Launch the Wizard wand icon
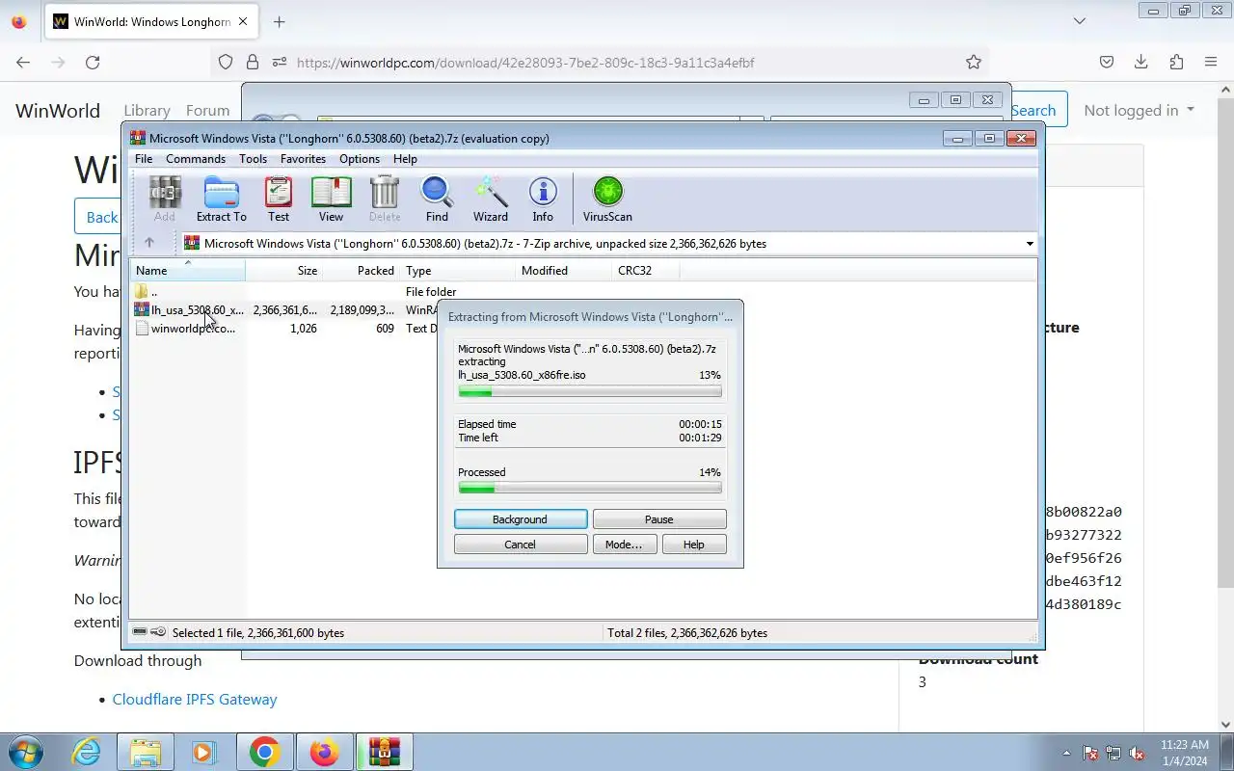This screenshot has height=771, width=1234. 490,199
